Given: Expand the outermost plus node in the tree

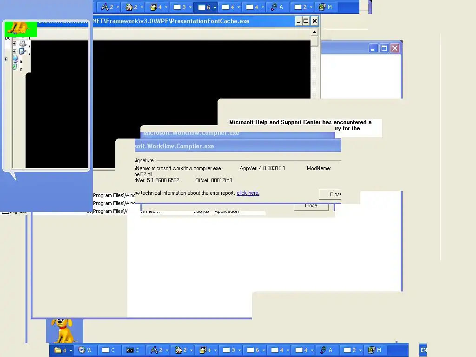Looking at the screenshot, I should tap(6, 59).
